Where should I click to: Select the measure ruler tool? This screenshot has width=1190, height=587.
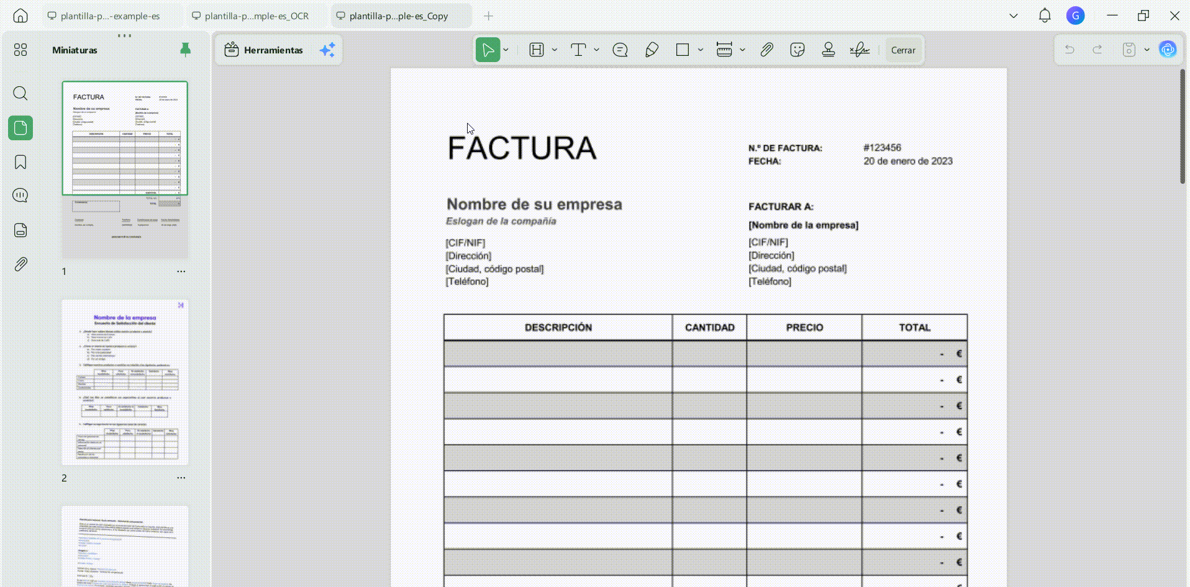tap(724, 50)
